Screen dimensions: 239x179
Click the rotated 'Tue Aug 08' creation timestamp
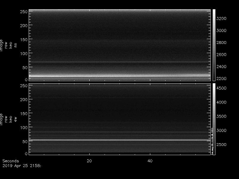212,141
